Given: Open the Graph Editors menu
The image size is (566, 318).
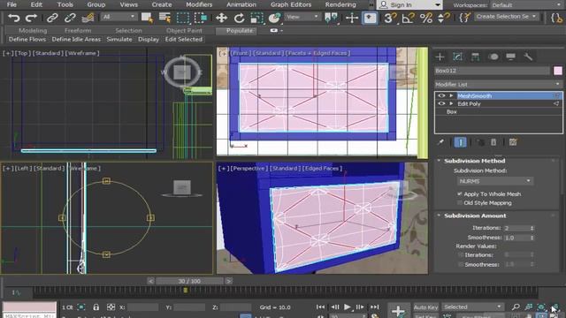Looking at the screenshot, I should click(x=291, y=4).
